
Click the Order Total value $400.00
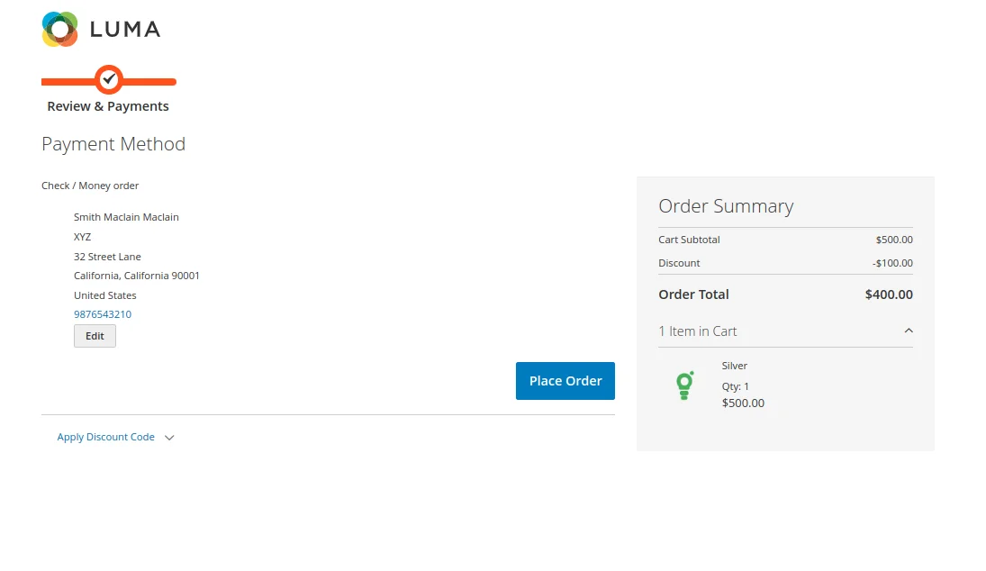tap(889, 295)
